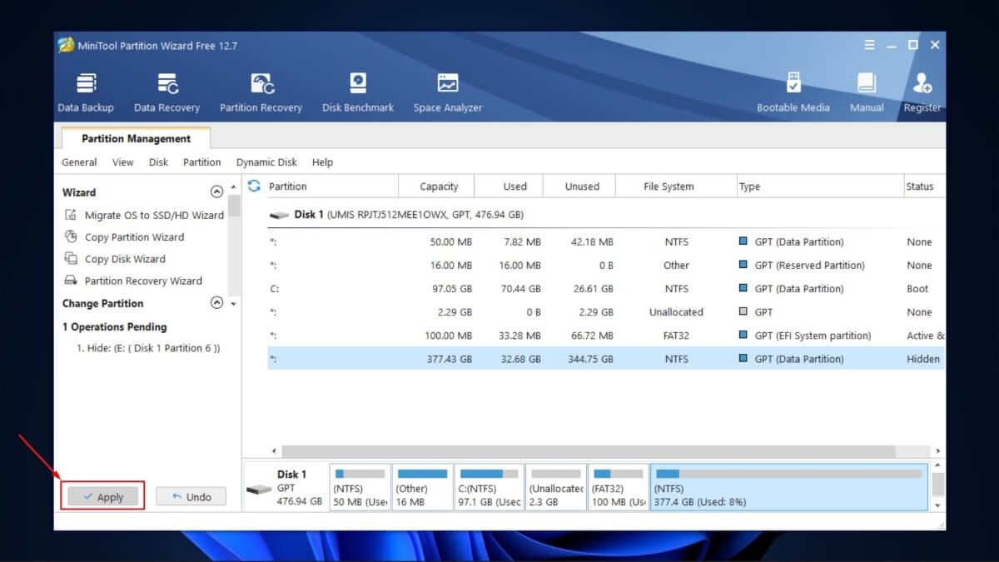Apply the pending hide operation
Screen dimensions: 999x562
102,496
